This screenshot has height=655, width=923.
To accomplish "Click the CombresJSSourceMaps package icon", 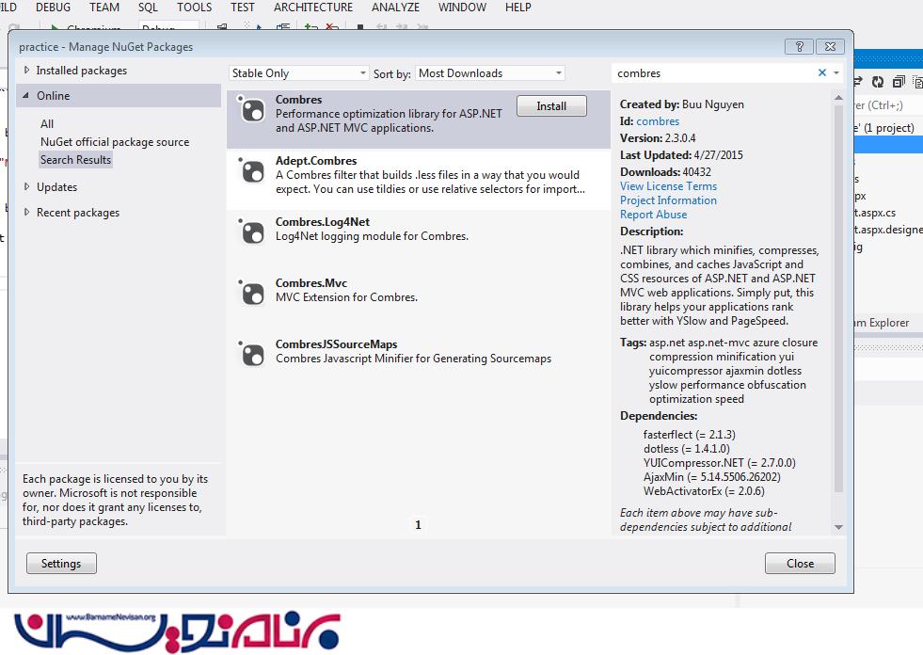I will tap(252, 355).
